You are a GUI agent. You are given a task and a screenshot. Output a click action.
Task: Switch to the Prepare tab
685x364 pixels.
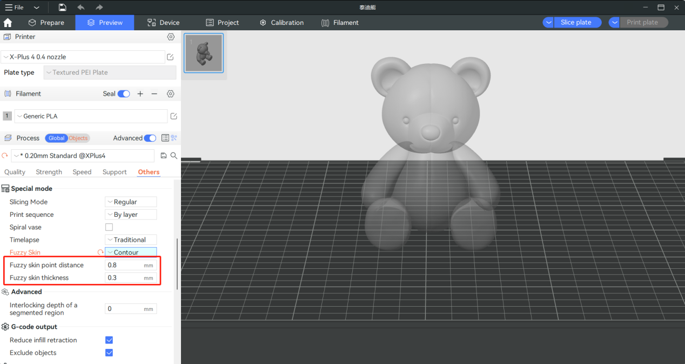[x=46, y=23]
